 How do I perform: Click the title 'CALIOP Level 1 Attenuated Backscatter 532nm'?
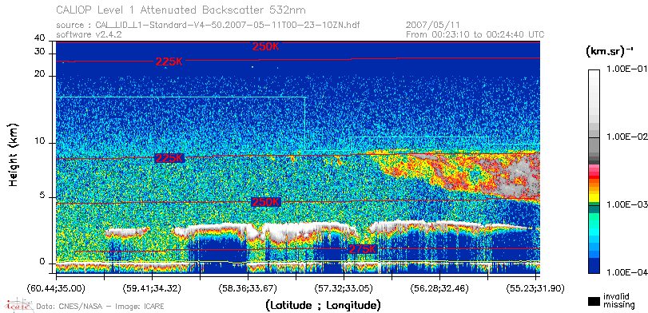(181, 10)
